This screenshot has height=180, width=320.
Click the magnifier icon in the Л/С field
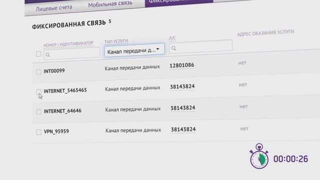pos(173,48)
